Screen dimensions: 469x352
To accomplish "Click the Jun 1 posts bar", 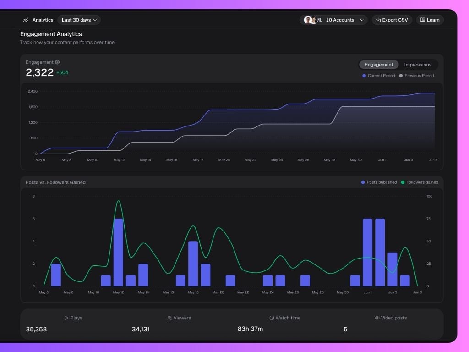I will click(x=368, y=253).
